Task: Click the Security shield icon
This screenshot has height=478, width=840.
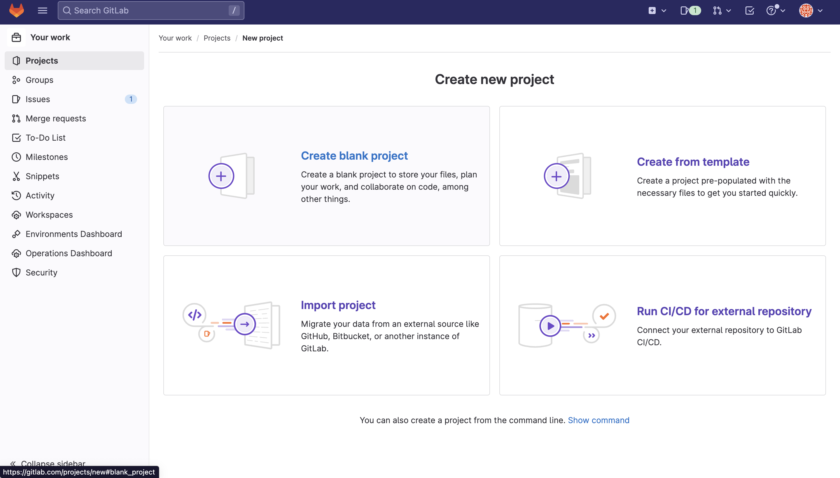Action: 16,273
